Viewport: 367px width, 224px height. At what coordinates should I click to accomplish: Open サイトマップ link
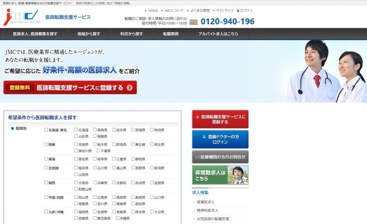pos(225,11)
